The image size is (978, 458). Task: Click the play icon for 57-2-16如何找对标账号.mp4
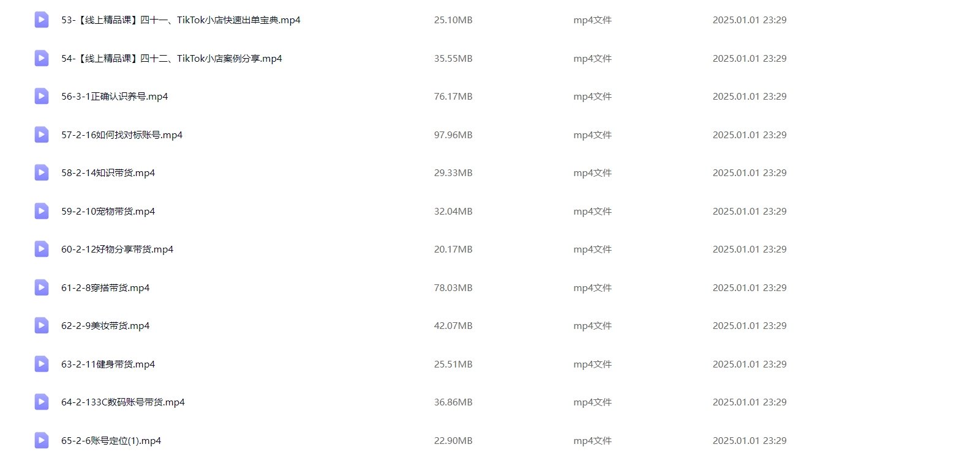[42, 135]
